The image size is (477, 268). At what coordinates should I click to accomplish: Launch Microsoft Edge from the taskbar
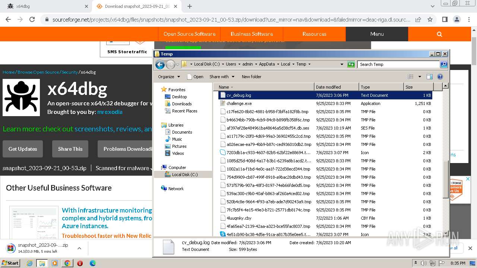point(92,263)
